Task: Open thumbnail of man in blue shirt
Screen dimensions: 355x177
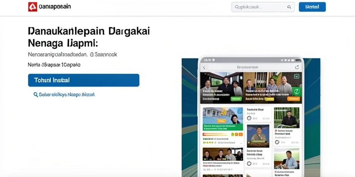Action: pos(287,159)
